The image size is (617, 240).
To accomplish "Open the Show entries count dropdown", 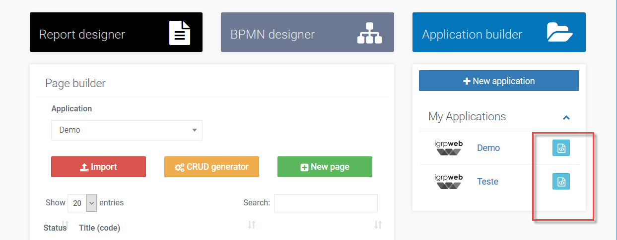I will 82,203.
